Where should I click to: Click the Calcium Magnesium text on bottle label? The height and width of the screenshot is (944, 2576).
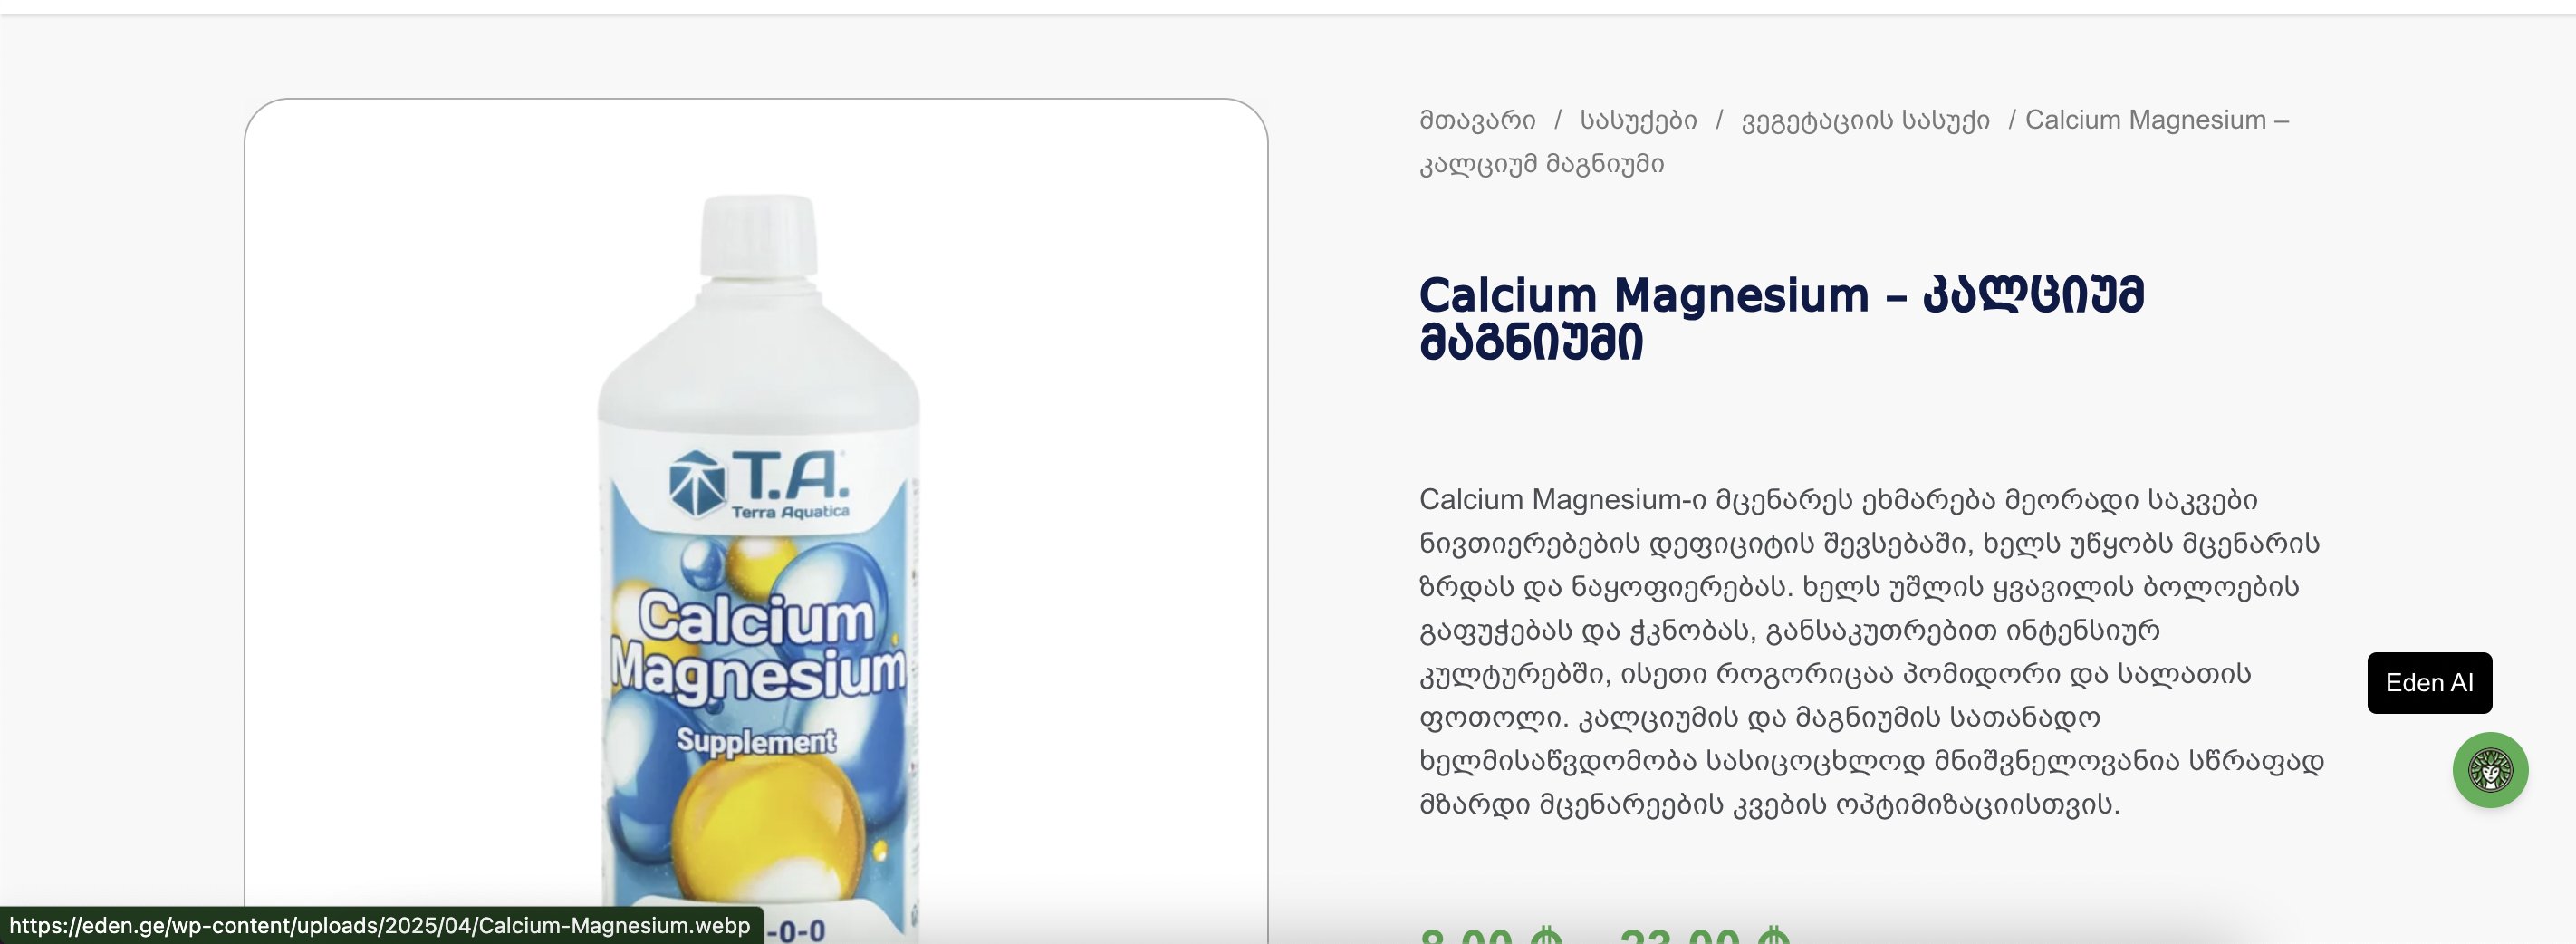tap(757, 645)
